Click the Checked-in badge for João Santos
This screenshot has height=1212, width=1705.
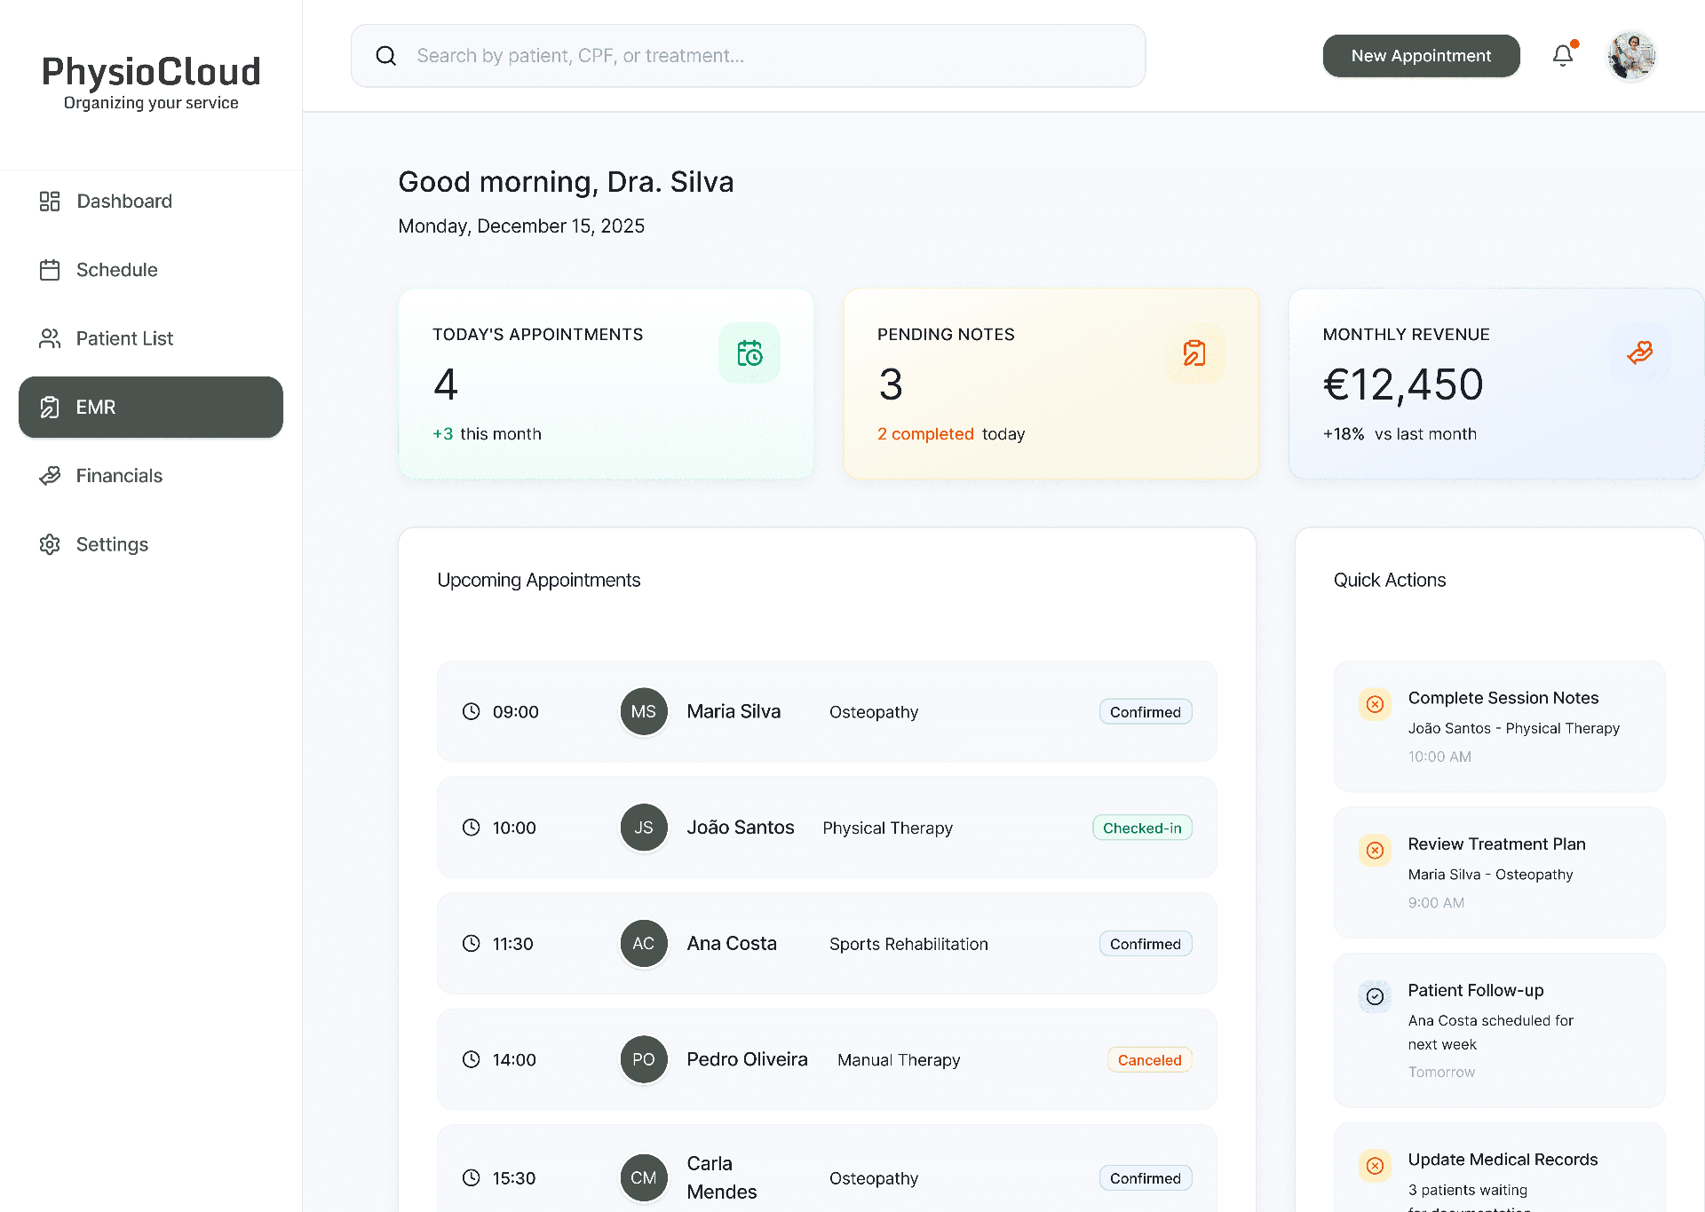1142,828
